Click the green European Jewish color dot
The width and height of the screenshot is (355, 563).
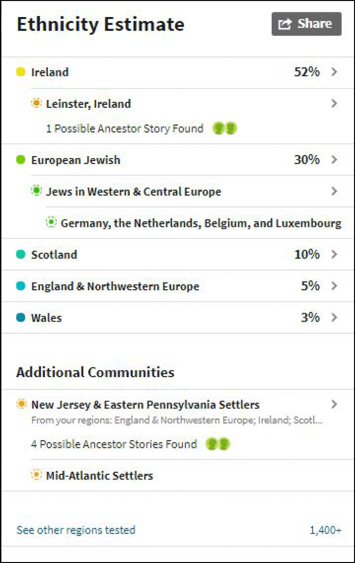(20, 160)
